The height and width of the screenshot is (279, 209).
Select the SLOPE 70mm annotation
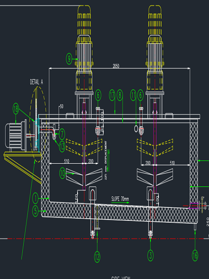120,199
